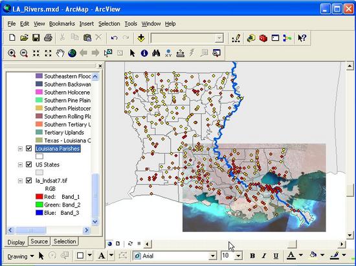
Task: Pick the Select Elements arrow tool
Action: pyautogui.click(x=132, y=53)
